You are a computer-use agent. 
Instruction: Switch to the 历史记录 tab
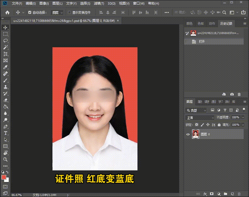tap(226, 24)
